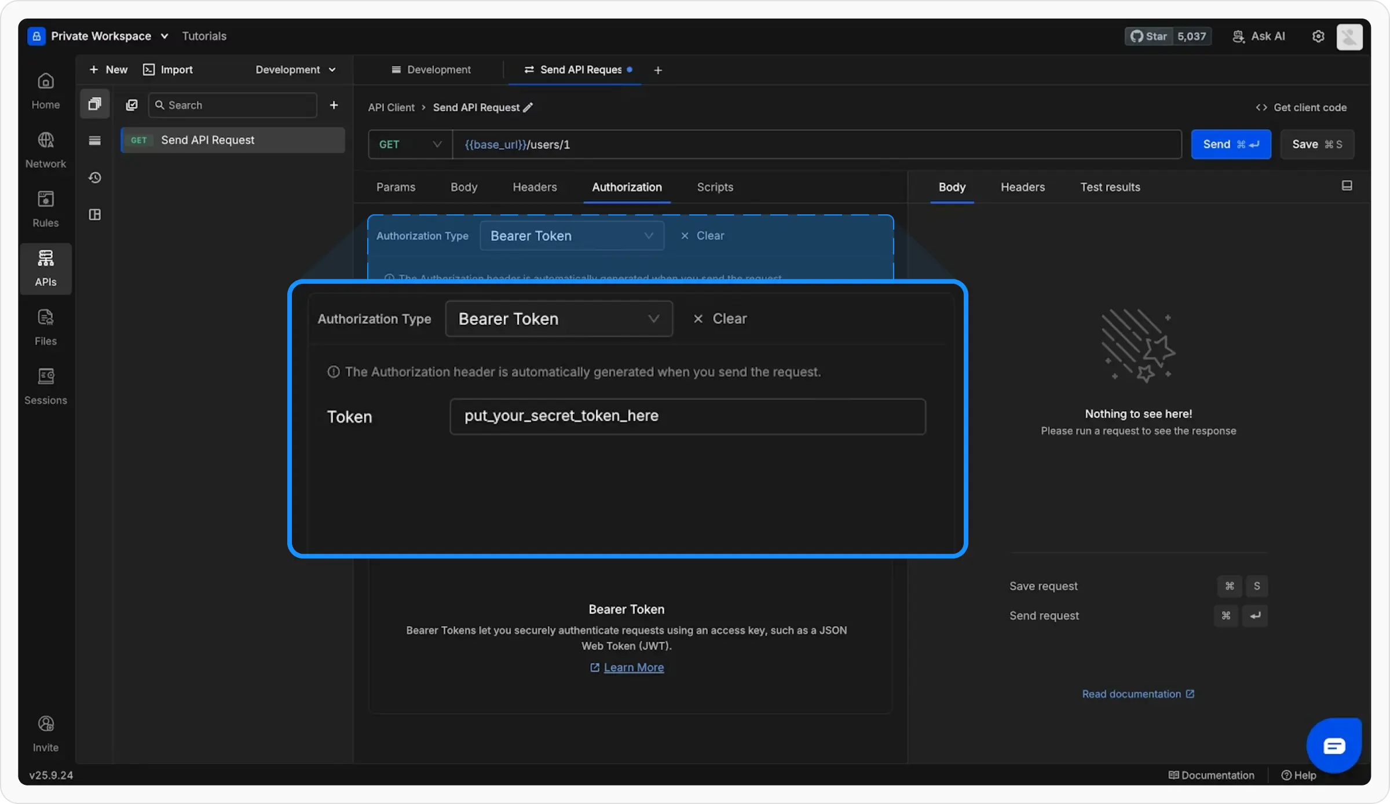Open the Sessions section icon
This screenshot has width=1390, height=804.
(x=45, y=377)
